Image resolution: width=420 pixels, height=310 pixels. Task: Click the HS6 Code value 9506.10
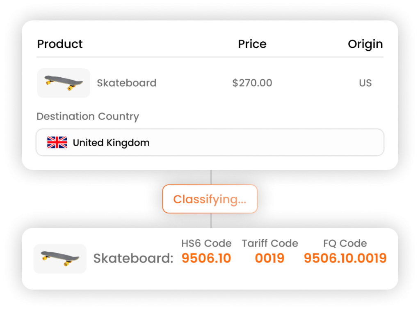pyautogui.click(x=206, y=258)
